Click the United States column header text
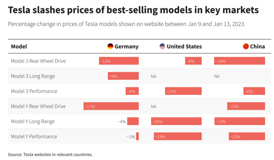 pos(184,47)
